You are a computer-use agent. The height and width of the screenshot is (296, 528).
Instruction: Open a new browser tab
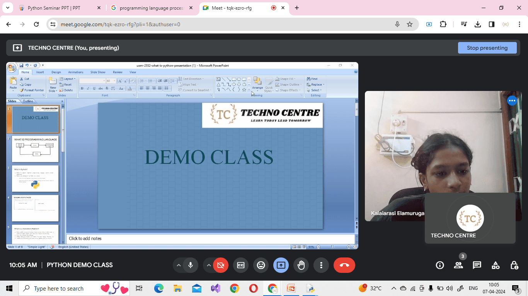pos(296,8)
